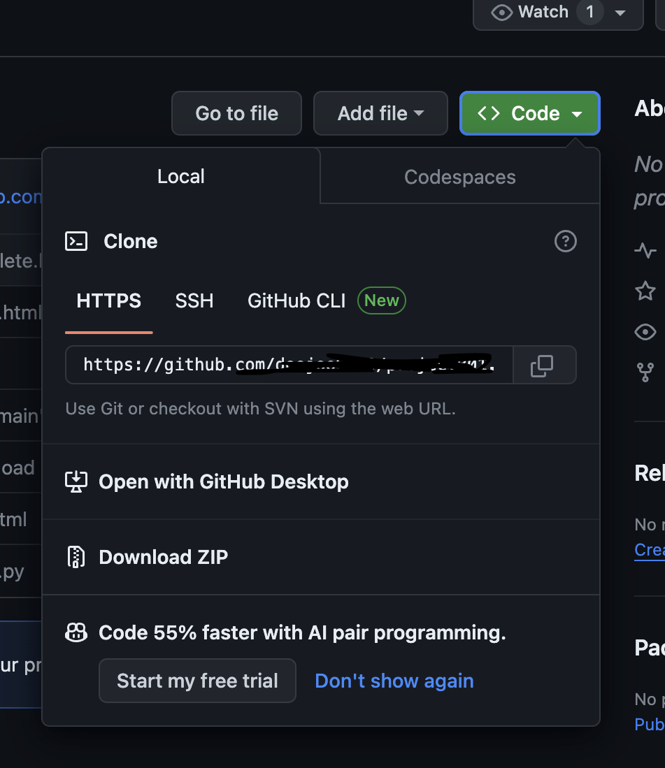
Task: Switch to the Codespaces tab
Action: [459, 177]
